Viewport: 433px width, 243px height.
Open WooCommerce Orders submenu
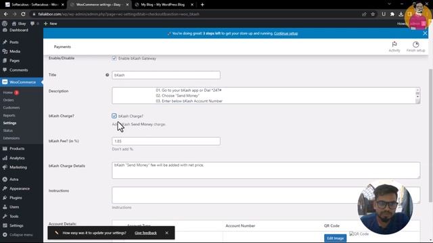[8, 100]
